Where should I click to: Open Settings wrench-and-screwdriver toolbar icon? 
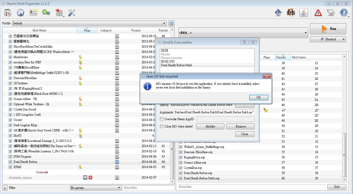pos(72,13)
